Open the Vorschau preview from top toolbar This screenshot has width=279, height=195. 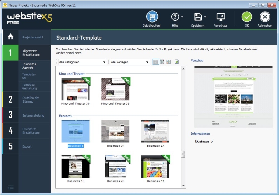tap(220, 17)
